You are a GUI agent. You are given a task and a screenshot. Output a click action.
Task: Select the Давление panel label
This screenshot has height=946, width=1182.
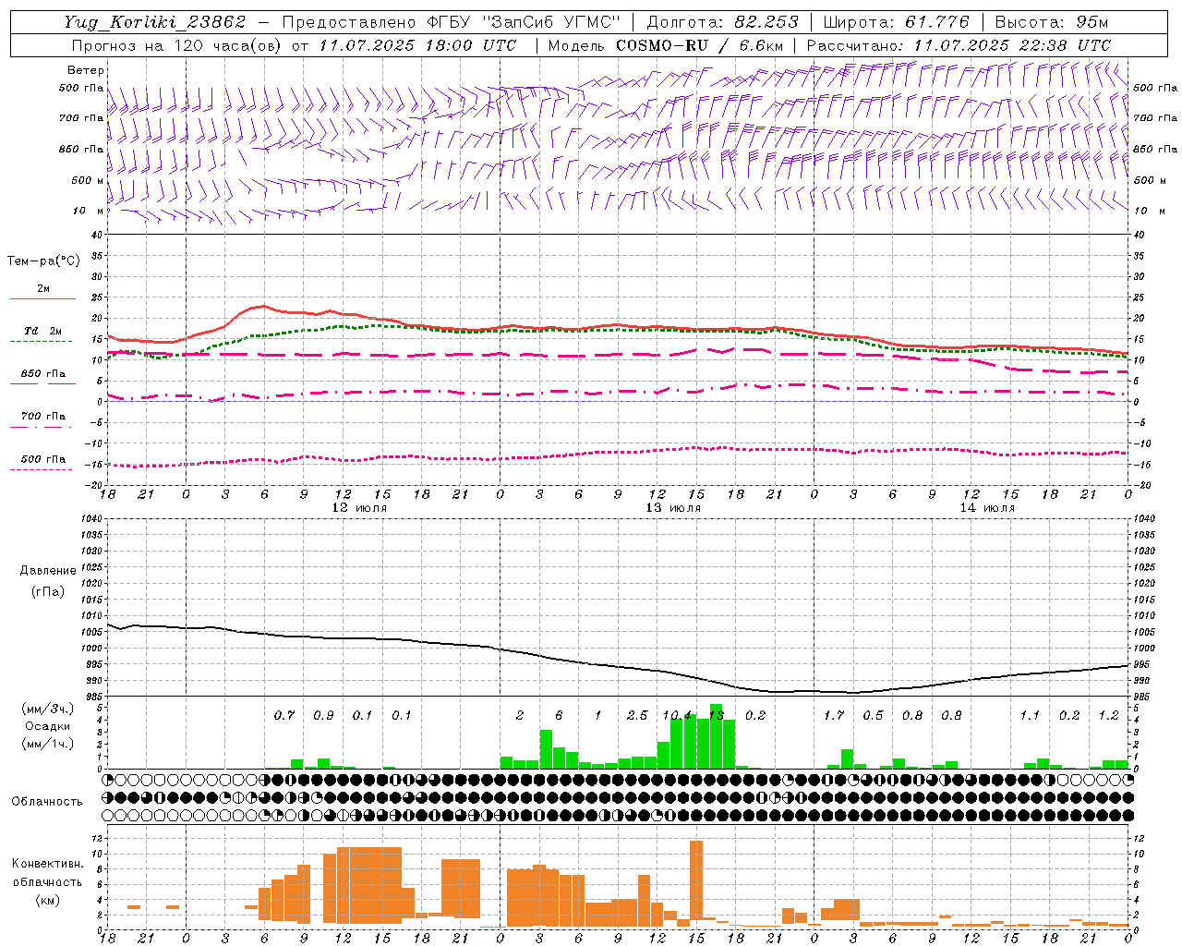(48, 571)
